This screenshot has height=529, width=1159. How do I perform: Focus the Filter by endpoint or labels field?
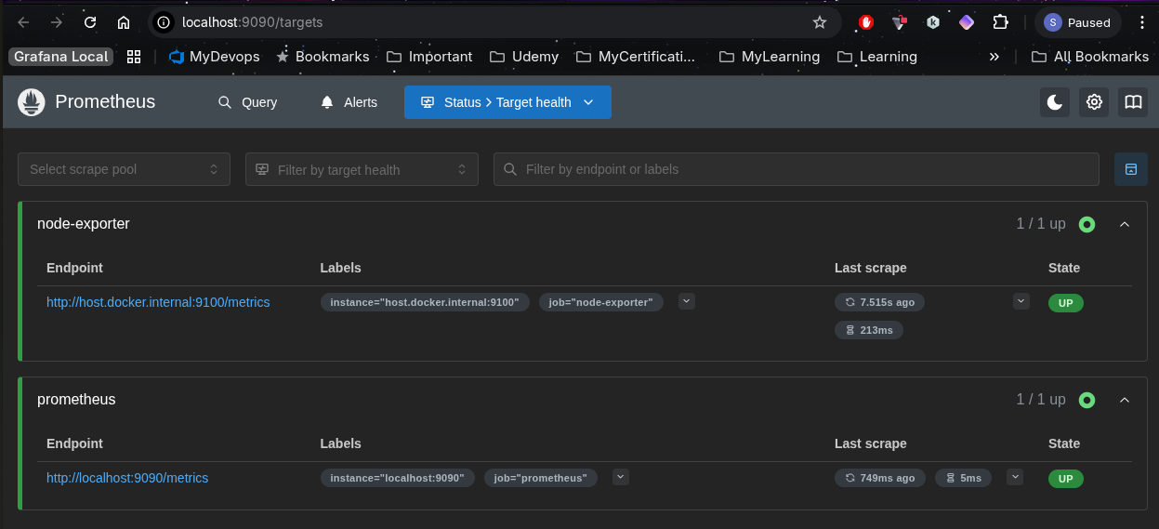point(796,169)
